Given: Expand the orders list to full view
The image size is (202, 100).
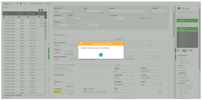Looking at the screenshot, I should tap(45, 10).
